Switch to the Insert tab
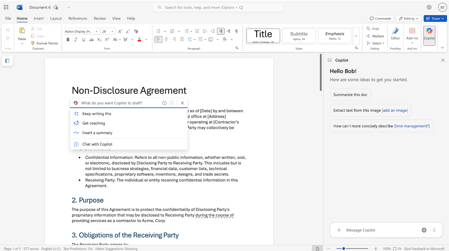 pyautogui.click(x=39, y=19)
